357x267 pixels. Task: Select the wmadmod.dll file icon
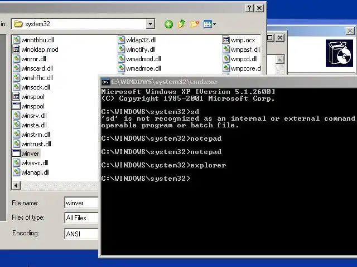tap(122, 59)
